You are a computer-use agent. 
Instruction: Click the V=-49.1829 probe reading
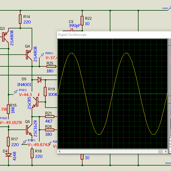click(11, 123)
